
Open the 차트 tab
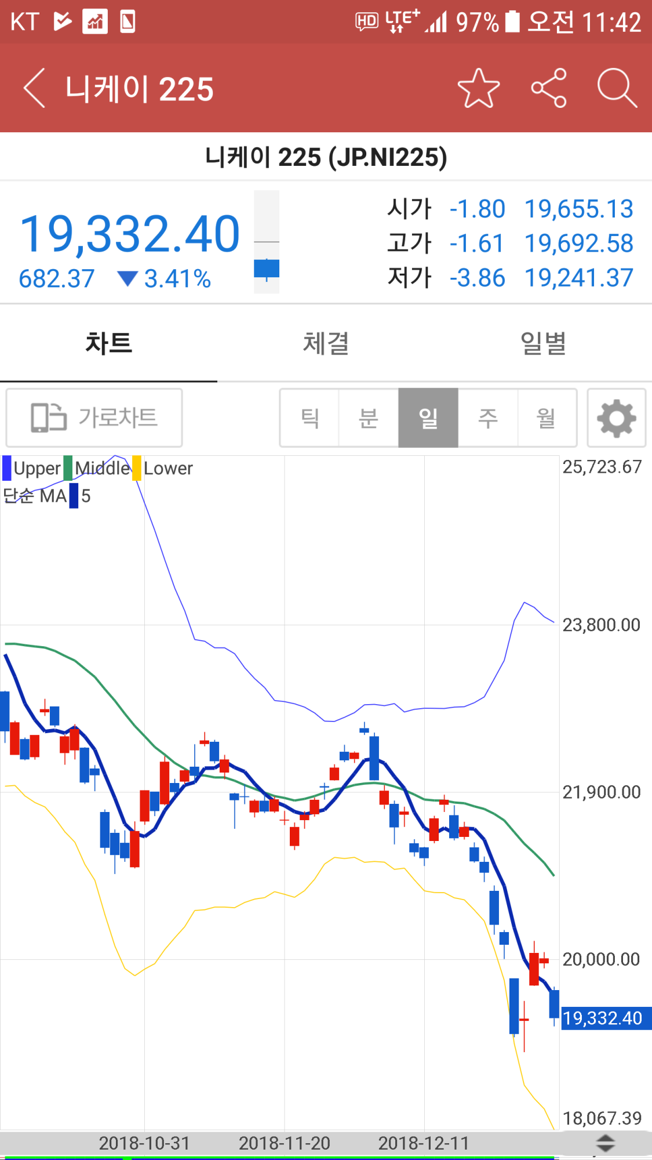(108, 343)
